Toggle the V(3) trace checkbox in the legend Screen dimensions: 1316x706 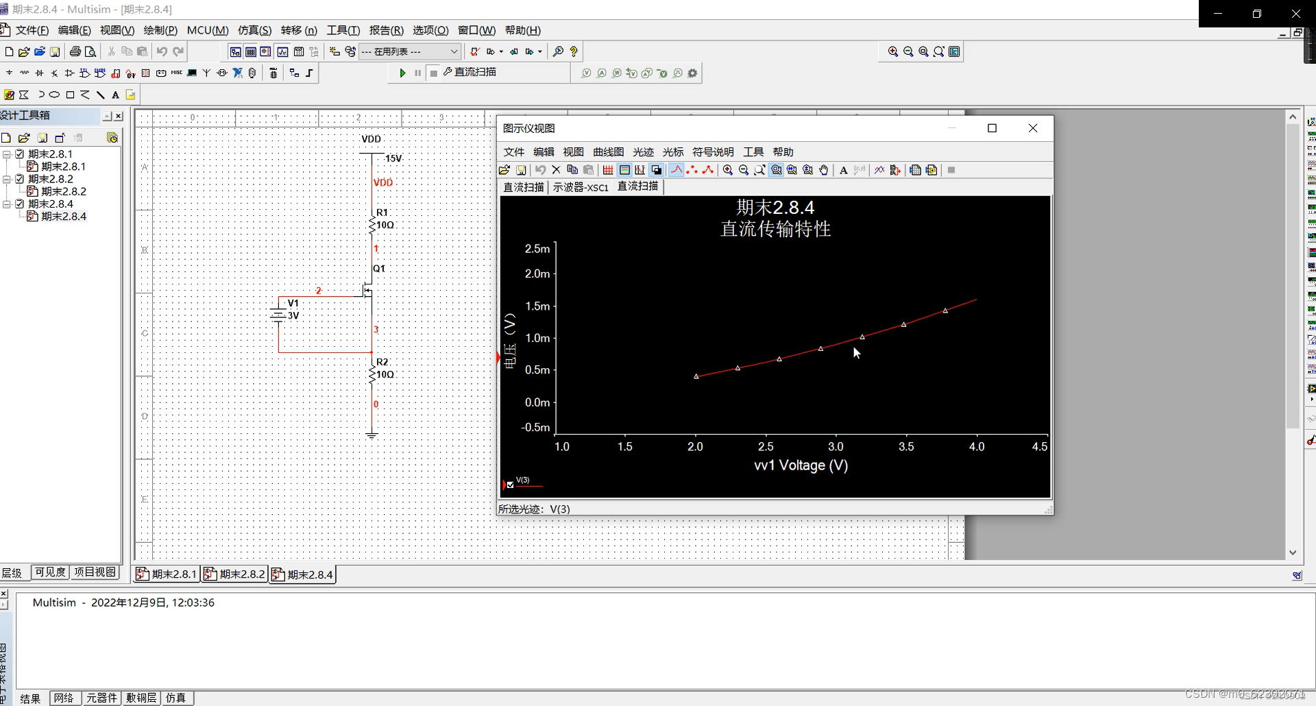[510, 485]
